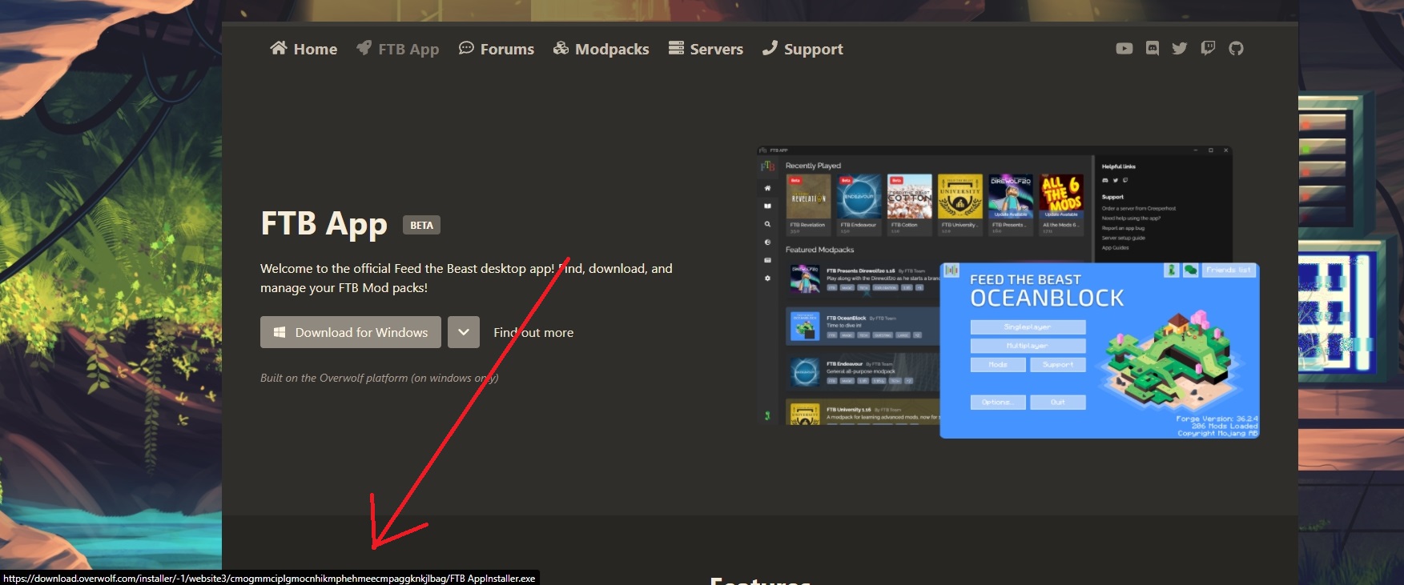Image resolution: width=1404 pixels, height=585 pixels.
Task: Click the All The Mods 6 tile
Action: click(x=1061, y=197)
